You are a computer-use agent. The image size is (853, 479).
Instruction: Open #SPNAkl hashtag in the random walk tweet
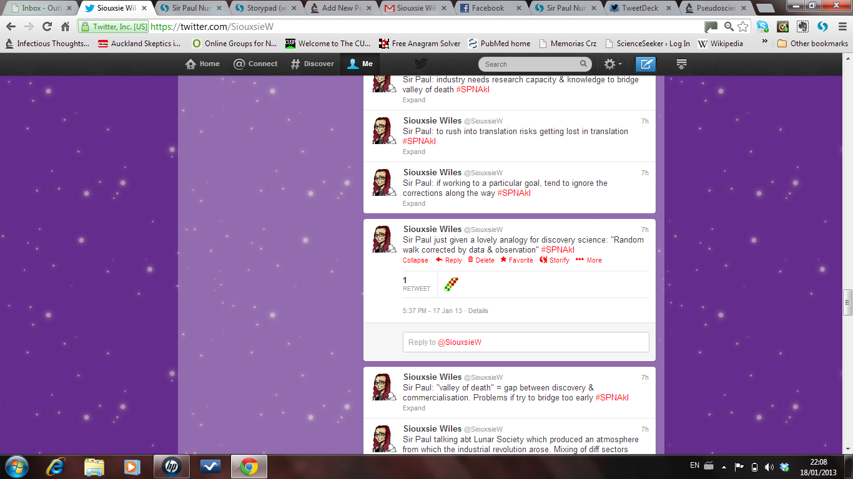(x=558, y=249)
